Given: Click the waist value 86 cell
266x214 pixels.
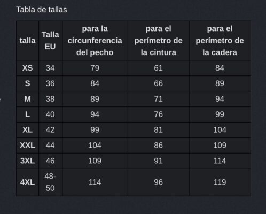Looking at the screenshot, I should click(159, 146).
